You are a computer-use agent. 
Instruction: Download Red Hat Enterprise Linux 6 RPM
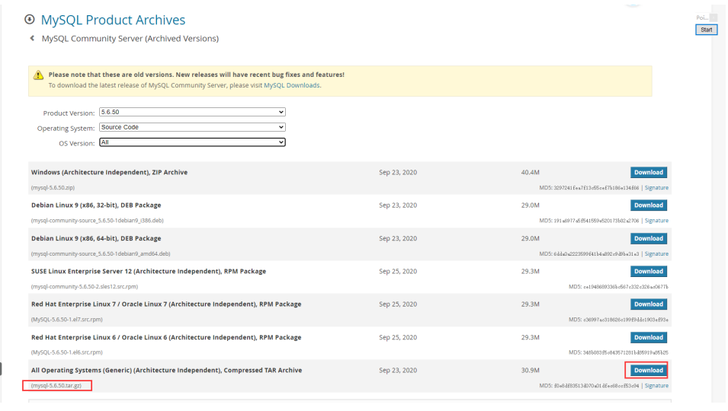click(x=649, y=338)
